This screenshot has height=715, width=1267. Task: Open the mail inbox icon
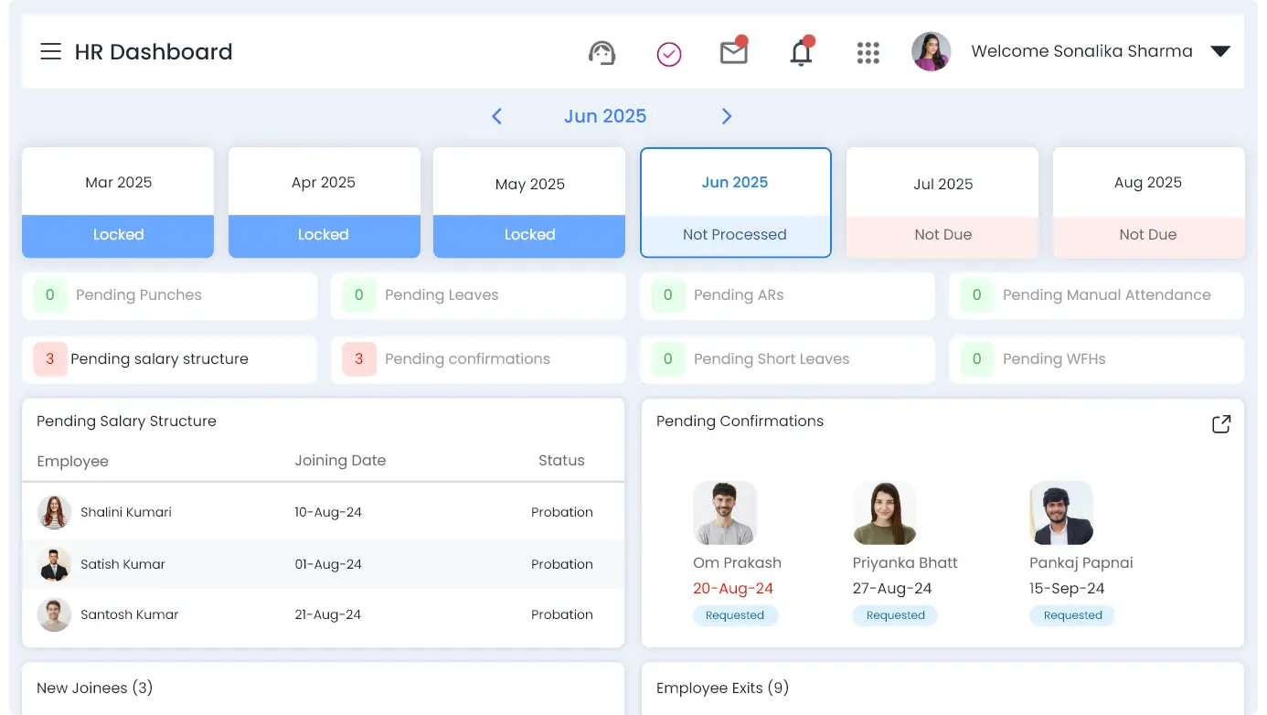tap(733, 53)
